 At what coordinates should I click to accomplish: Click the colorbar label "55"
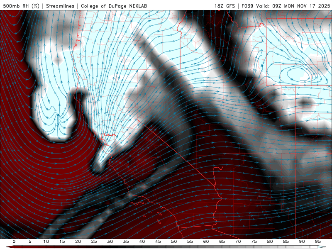[190, 242]
